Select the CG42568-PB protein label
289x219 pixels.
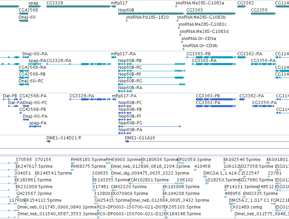pos(33,109)
